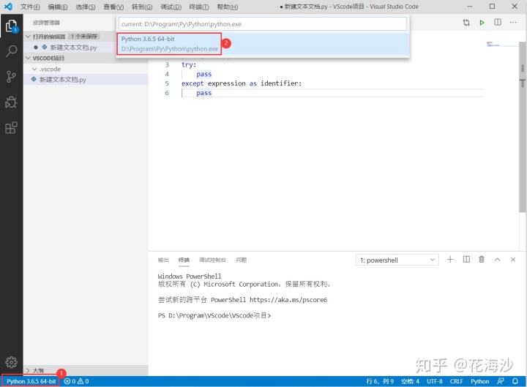The width and height of the screenshot is (527, 387).
Task: Open the Manage gear icon
Action: point(11,362)
